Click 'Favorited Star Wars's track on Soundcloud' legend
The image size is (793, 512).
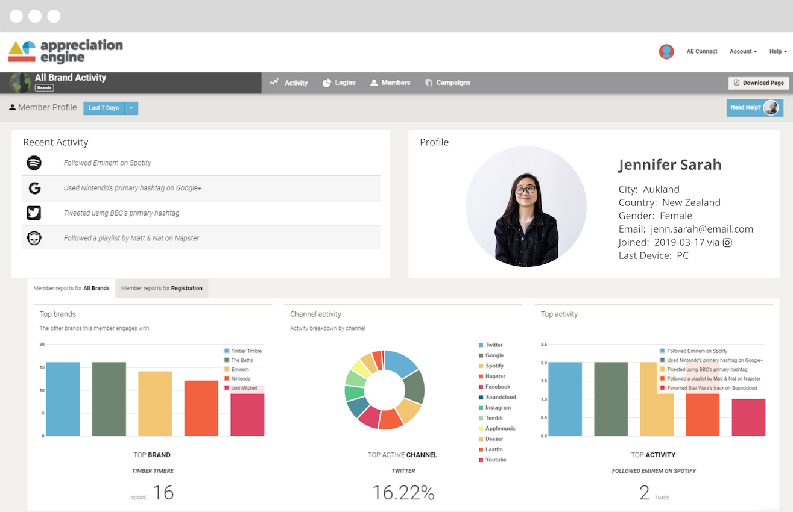pyautogui.click(x=708, y=388)
